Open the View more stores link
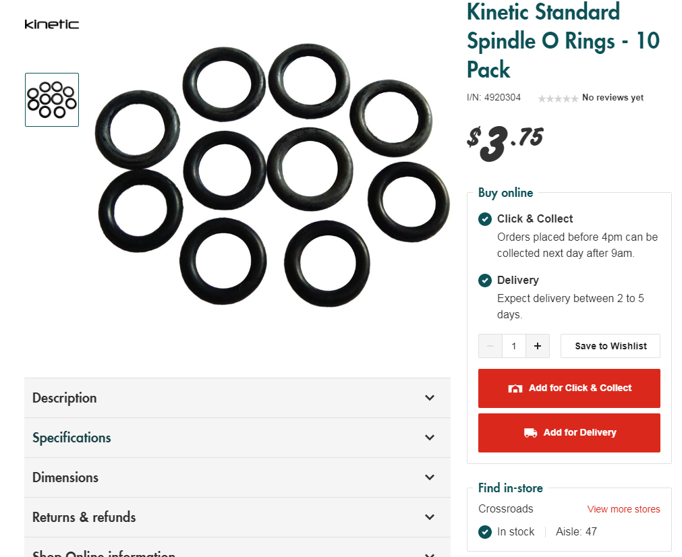The image size is (682, 557). coord(623,509)
